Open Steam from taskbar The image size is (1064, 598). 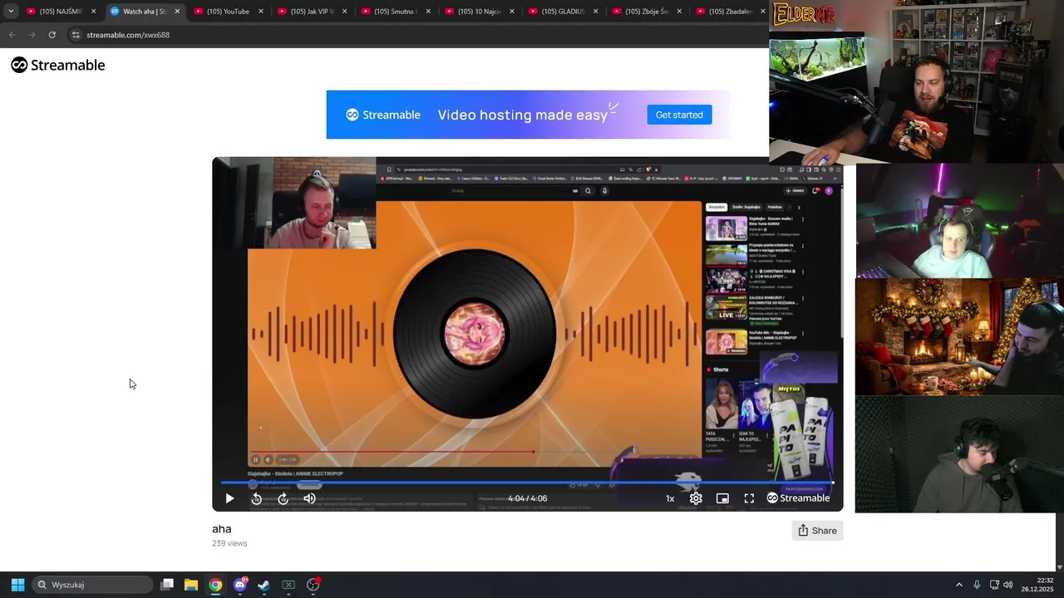(x=264, y=585)
